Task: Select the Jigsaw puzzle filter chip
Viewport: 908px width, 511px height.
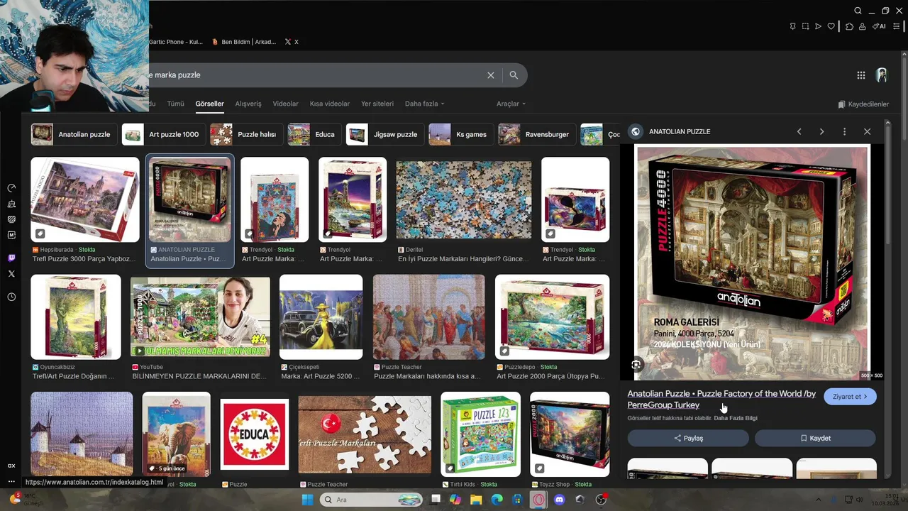Action: (384, 134)
